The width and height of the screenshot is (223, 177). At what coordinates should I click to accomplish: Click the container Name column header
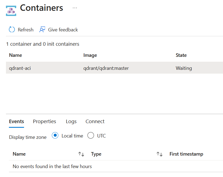15,55
